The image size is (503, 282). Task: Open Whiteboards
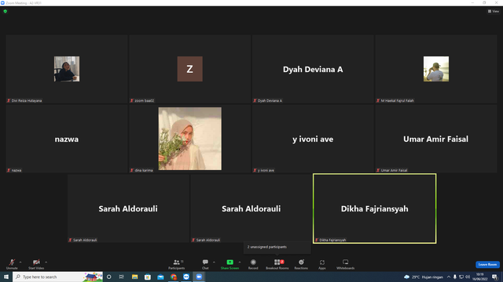[x=346, y=265]
